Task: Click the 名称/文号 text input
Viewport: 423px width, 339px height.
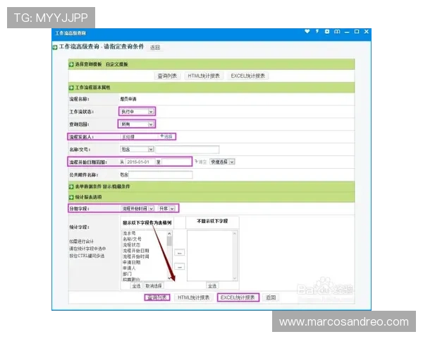Action: pos(188,149)
